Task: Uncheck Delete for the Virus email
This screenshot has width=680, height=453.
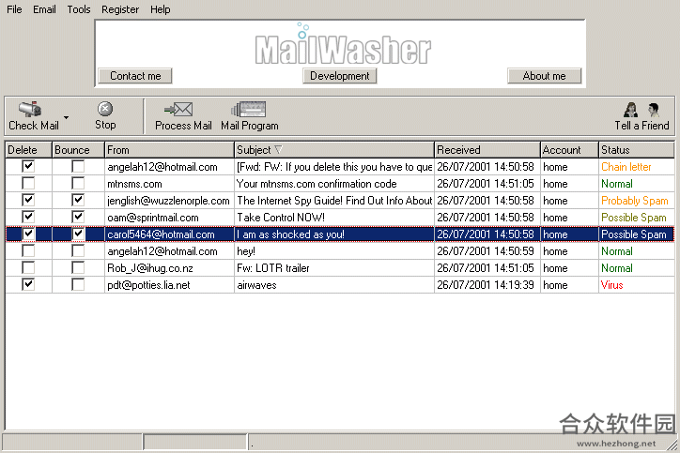Action: pyautogui.click(x=28, y=284)
